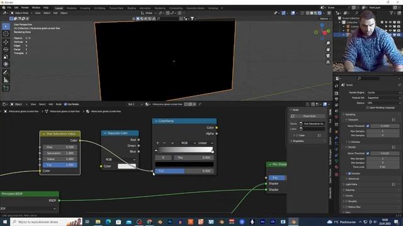Open the Window menu
The image size is (403, 226).
pos(36,8)
